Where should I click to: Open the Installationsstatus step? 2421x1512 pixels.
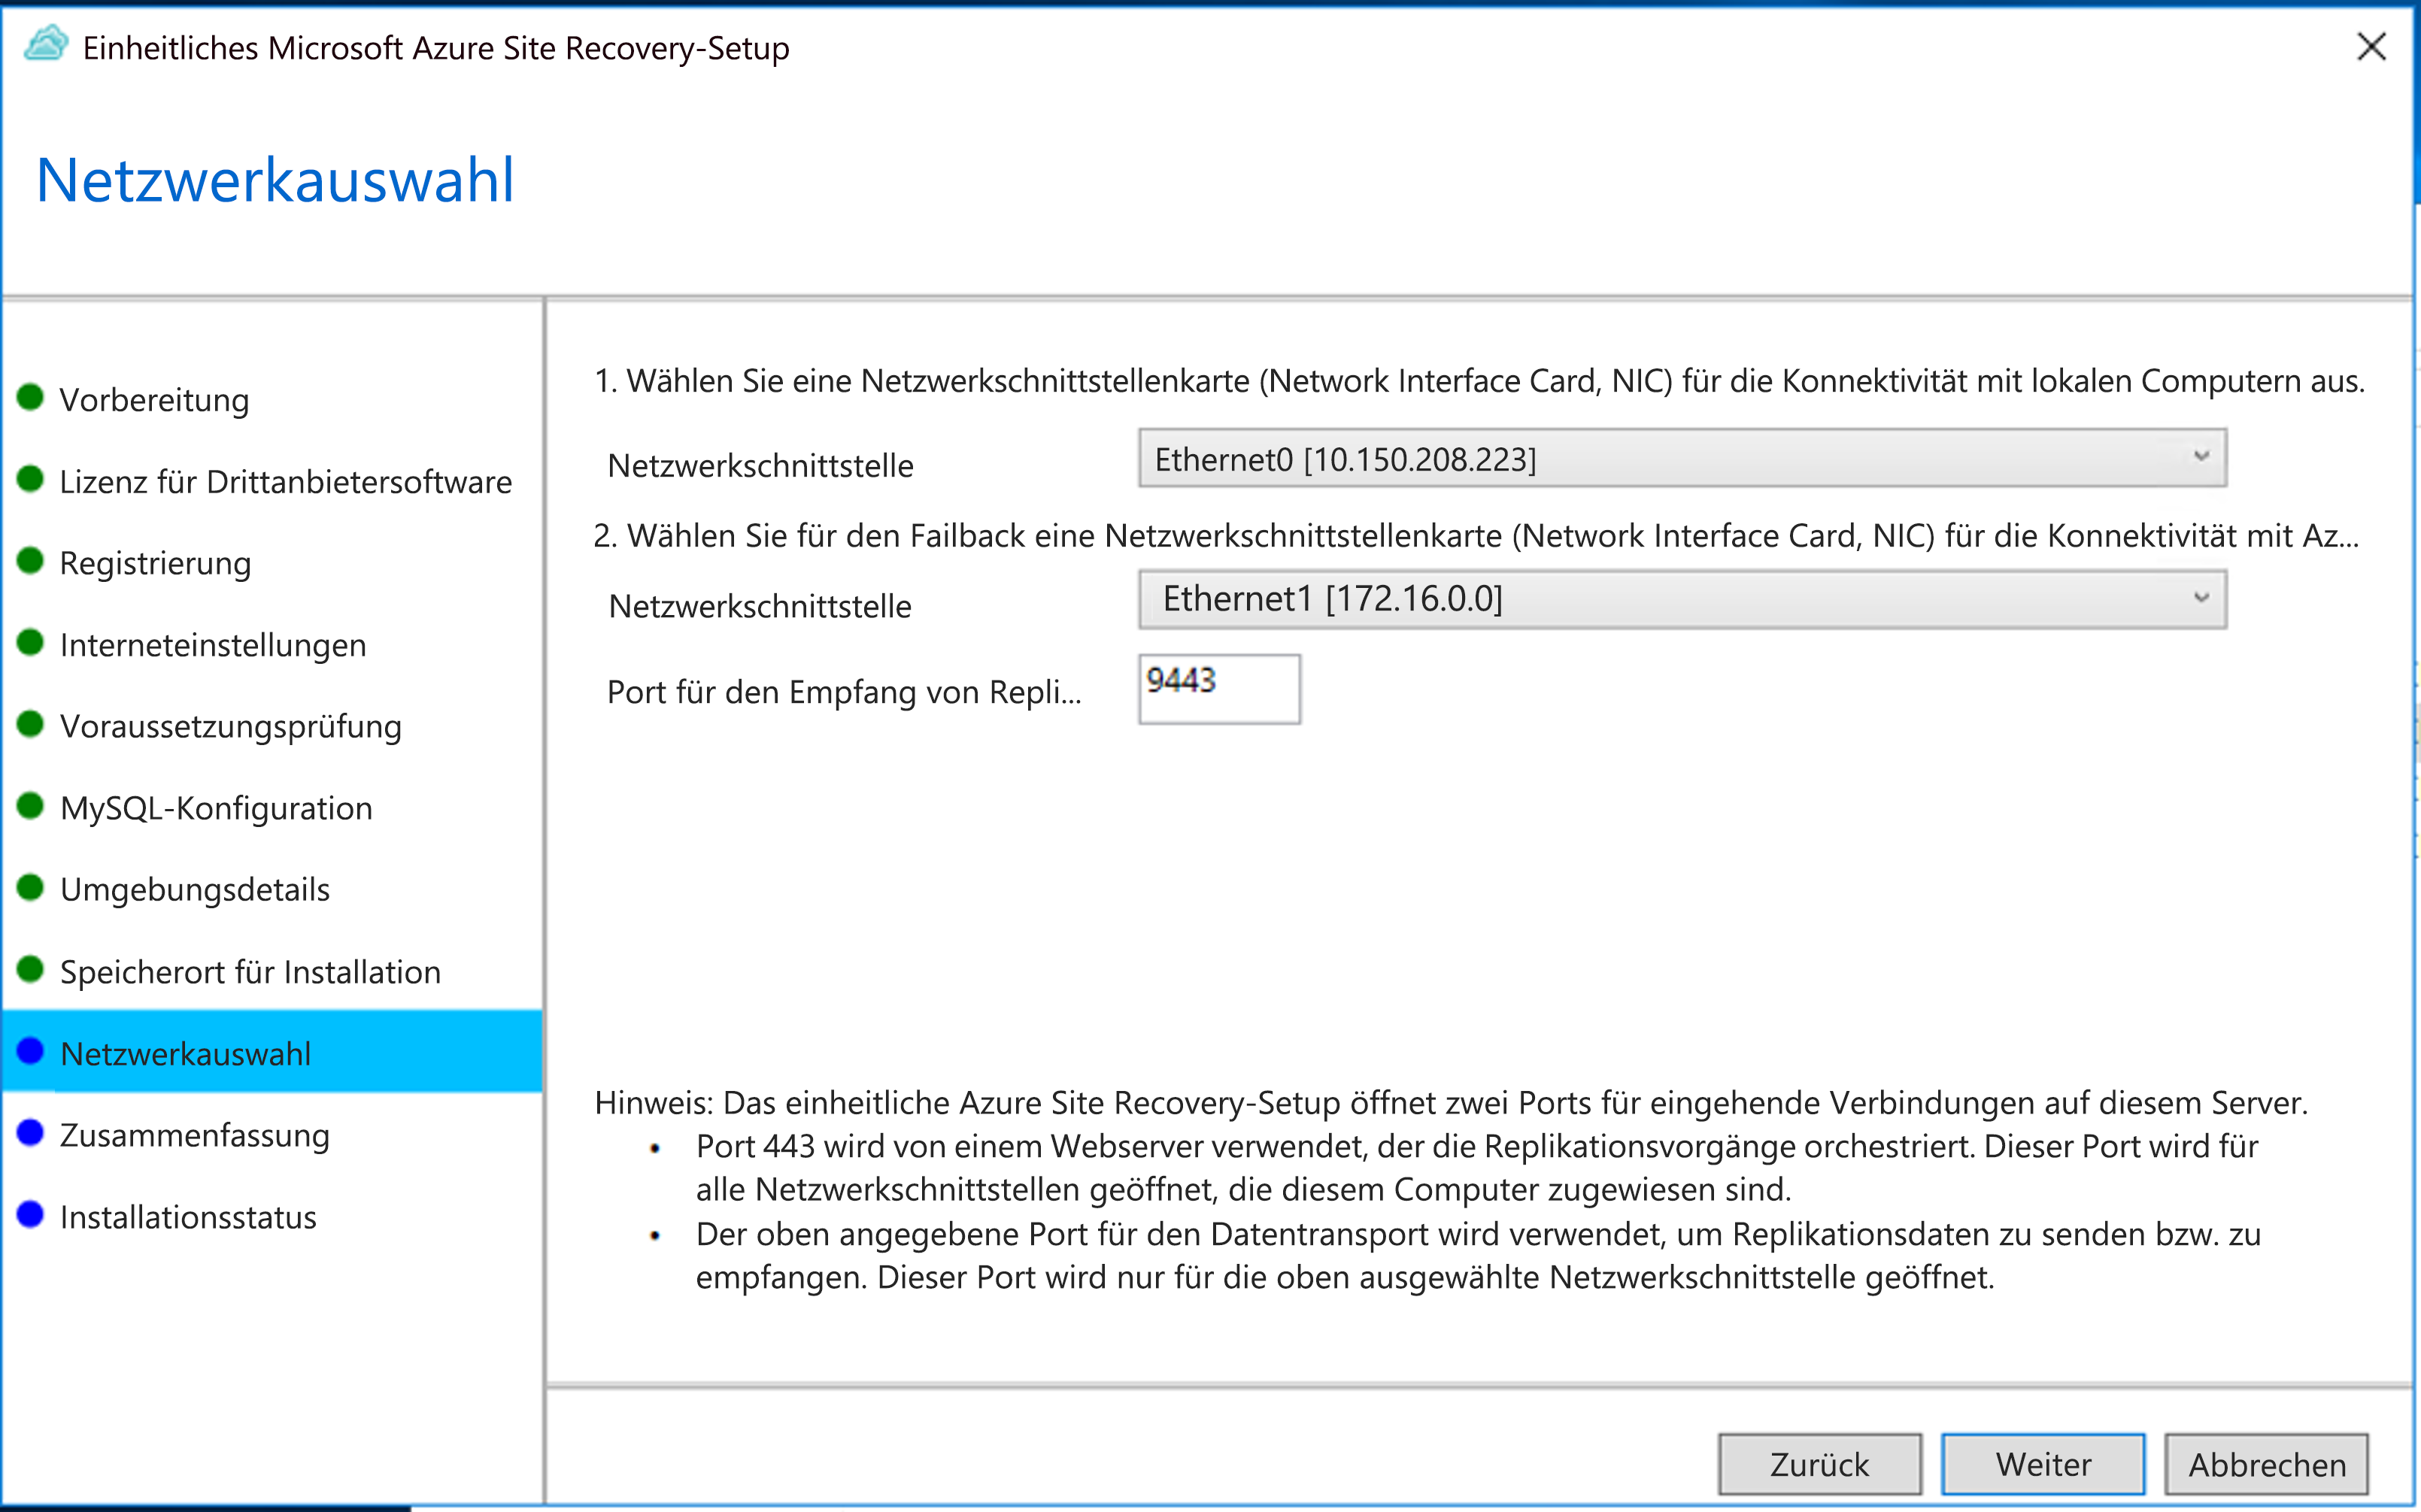(188, 1217)
